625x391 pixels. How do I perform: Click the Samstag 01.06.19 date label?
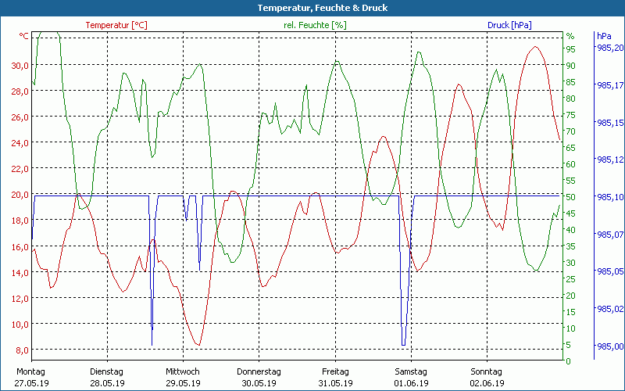coord(411,377)
